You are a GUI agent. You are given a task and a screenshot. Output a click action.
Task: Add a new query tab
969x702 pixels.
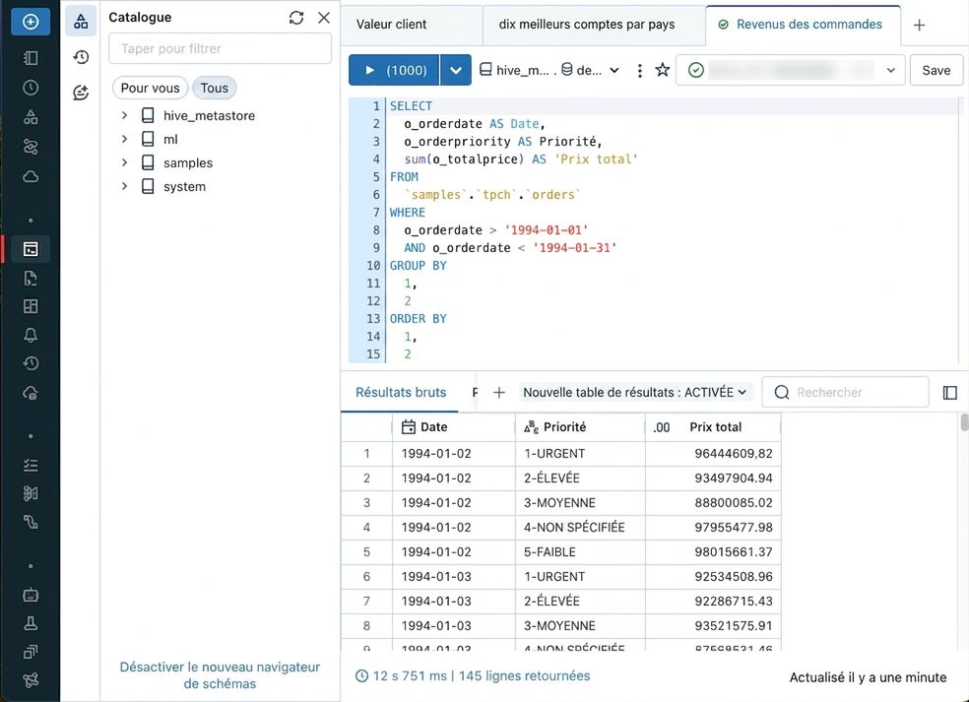919,26
